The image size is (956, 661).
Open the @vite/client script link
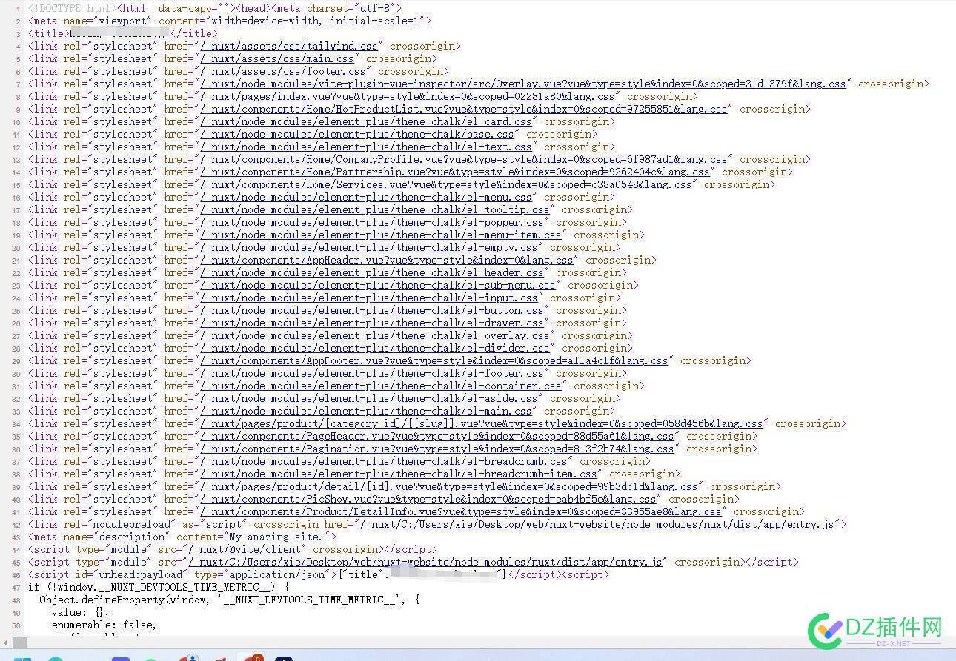(245, 549)
